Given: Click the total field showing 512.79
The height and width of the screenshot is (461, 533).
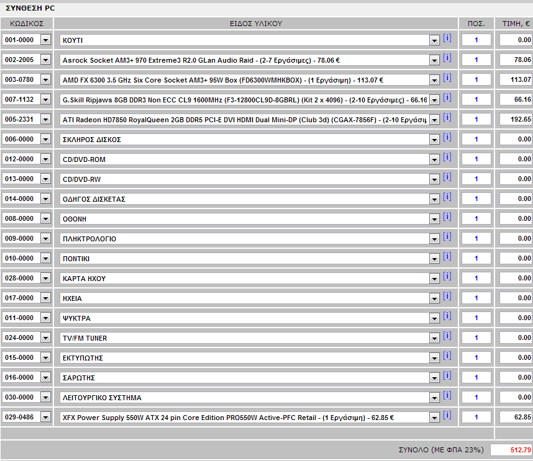Looking at the screenshot, I should 512,450.
